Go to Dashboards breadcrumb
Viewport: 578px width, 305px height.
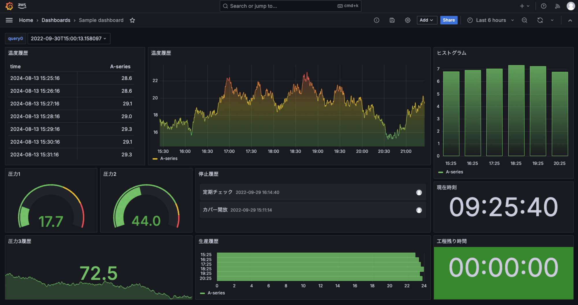[x=56, y=20]
